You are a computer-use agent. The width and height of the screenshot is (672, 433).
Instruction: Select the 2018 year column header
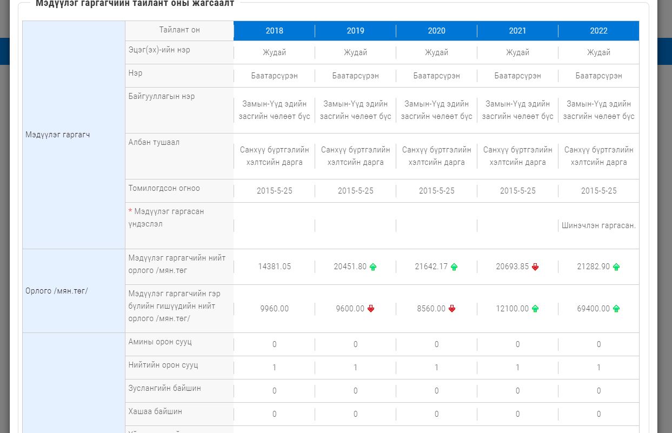pyautogui.click(x=274, y=31)
